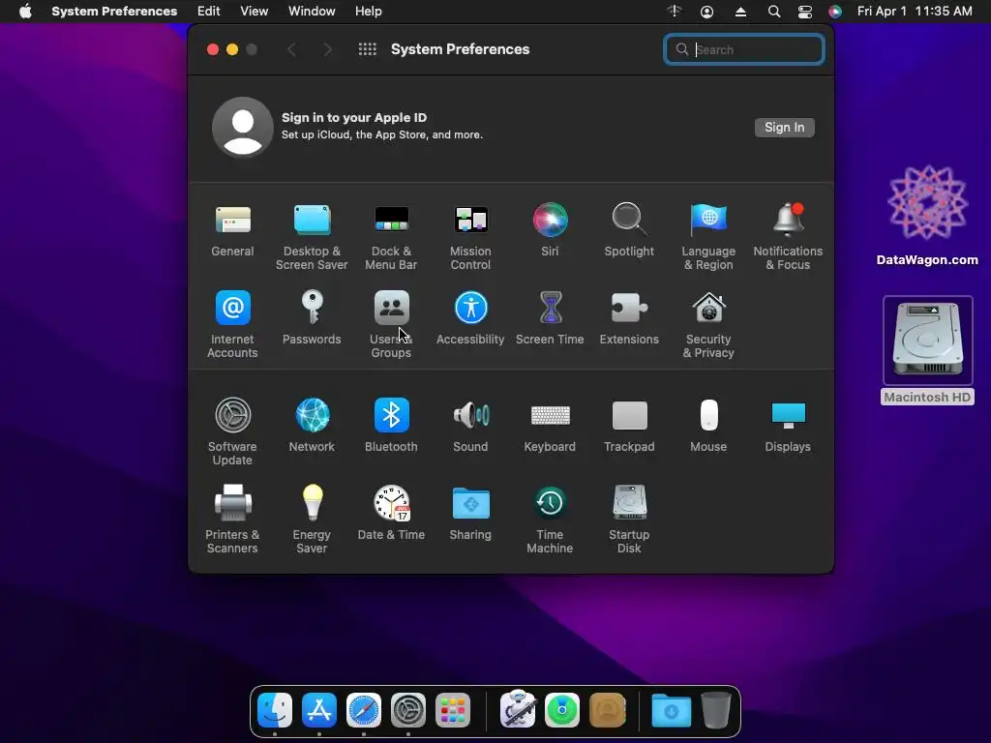Go forward with the toolbar forward arrow
This screenshot has height=743, width=991.
pyautogui.click(x=327, y=49)
